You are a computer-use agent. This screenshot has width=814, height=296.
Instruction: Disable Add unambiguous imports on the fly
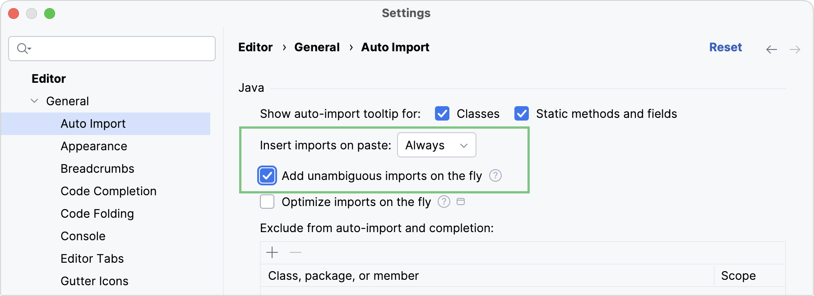click(x=267, y=176)
